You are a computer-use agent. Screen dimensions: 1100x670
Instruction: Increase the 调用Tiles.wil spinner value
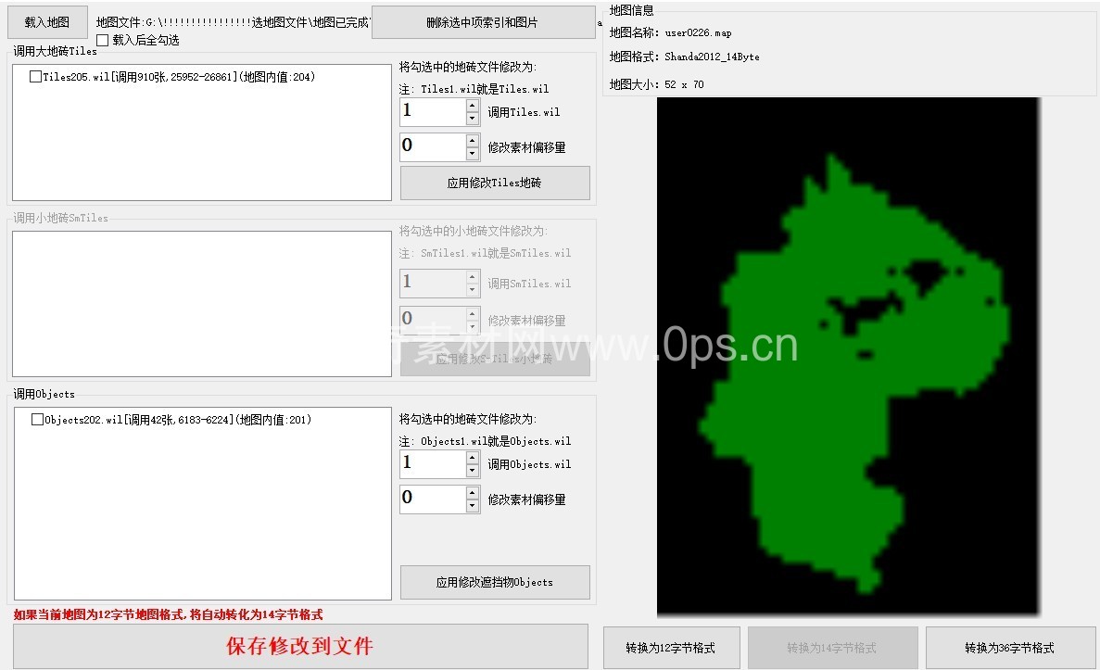(473, 106)
